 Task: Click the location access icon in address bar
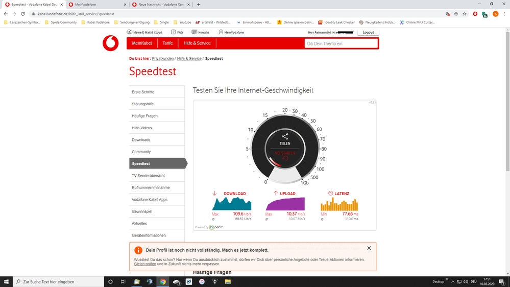coord(456,14)
